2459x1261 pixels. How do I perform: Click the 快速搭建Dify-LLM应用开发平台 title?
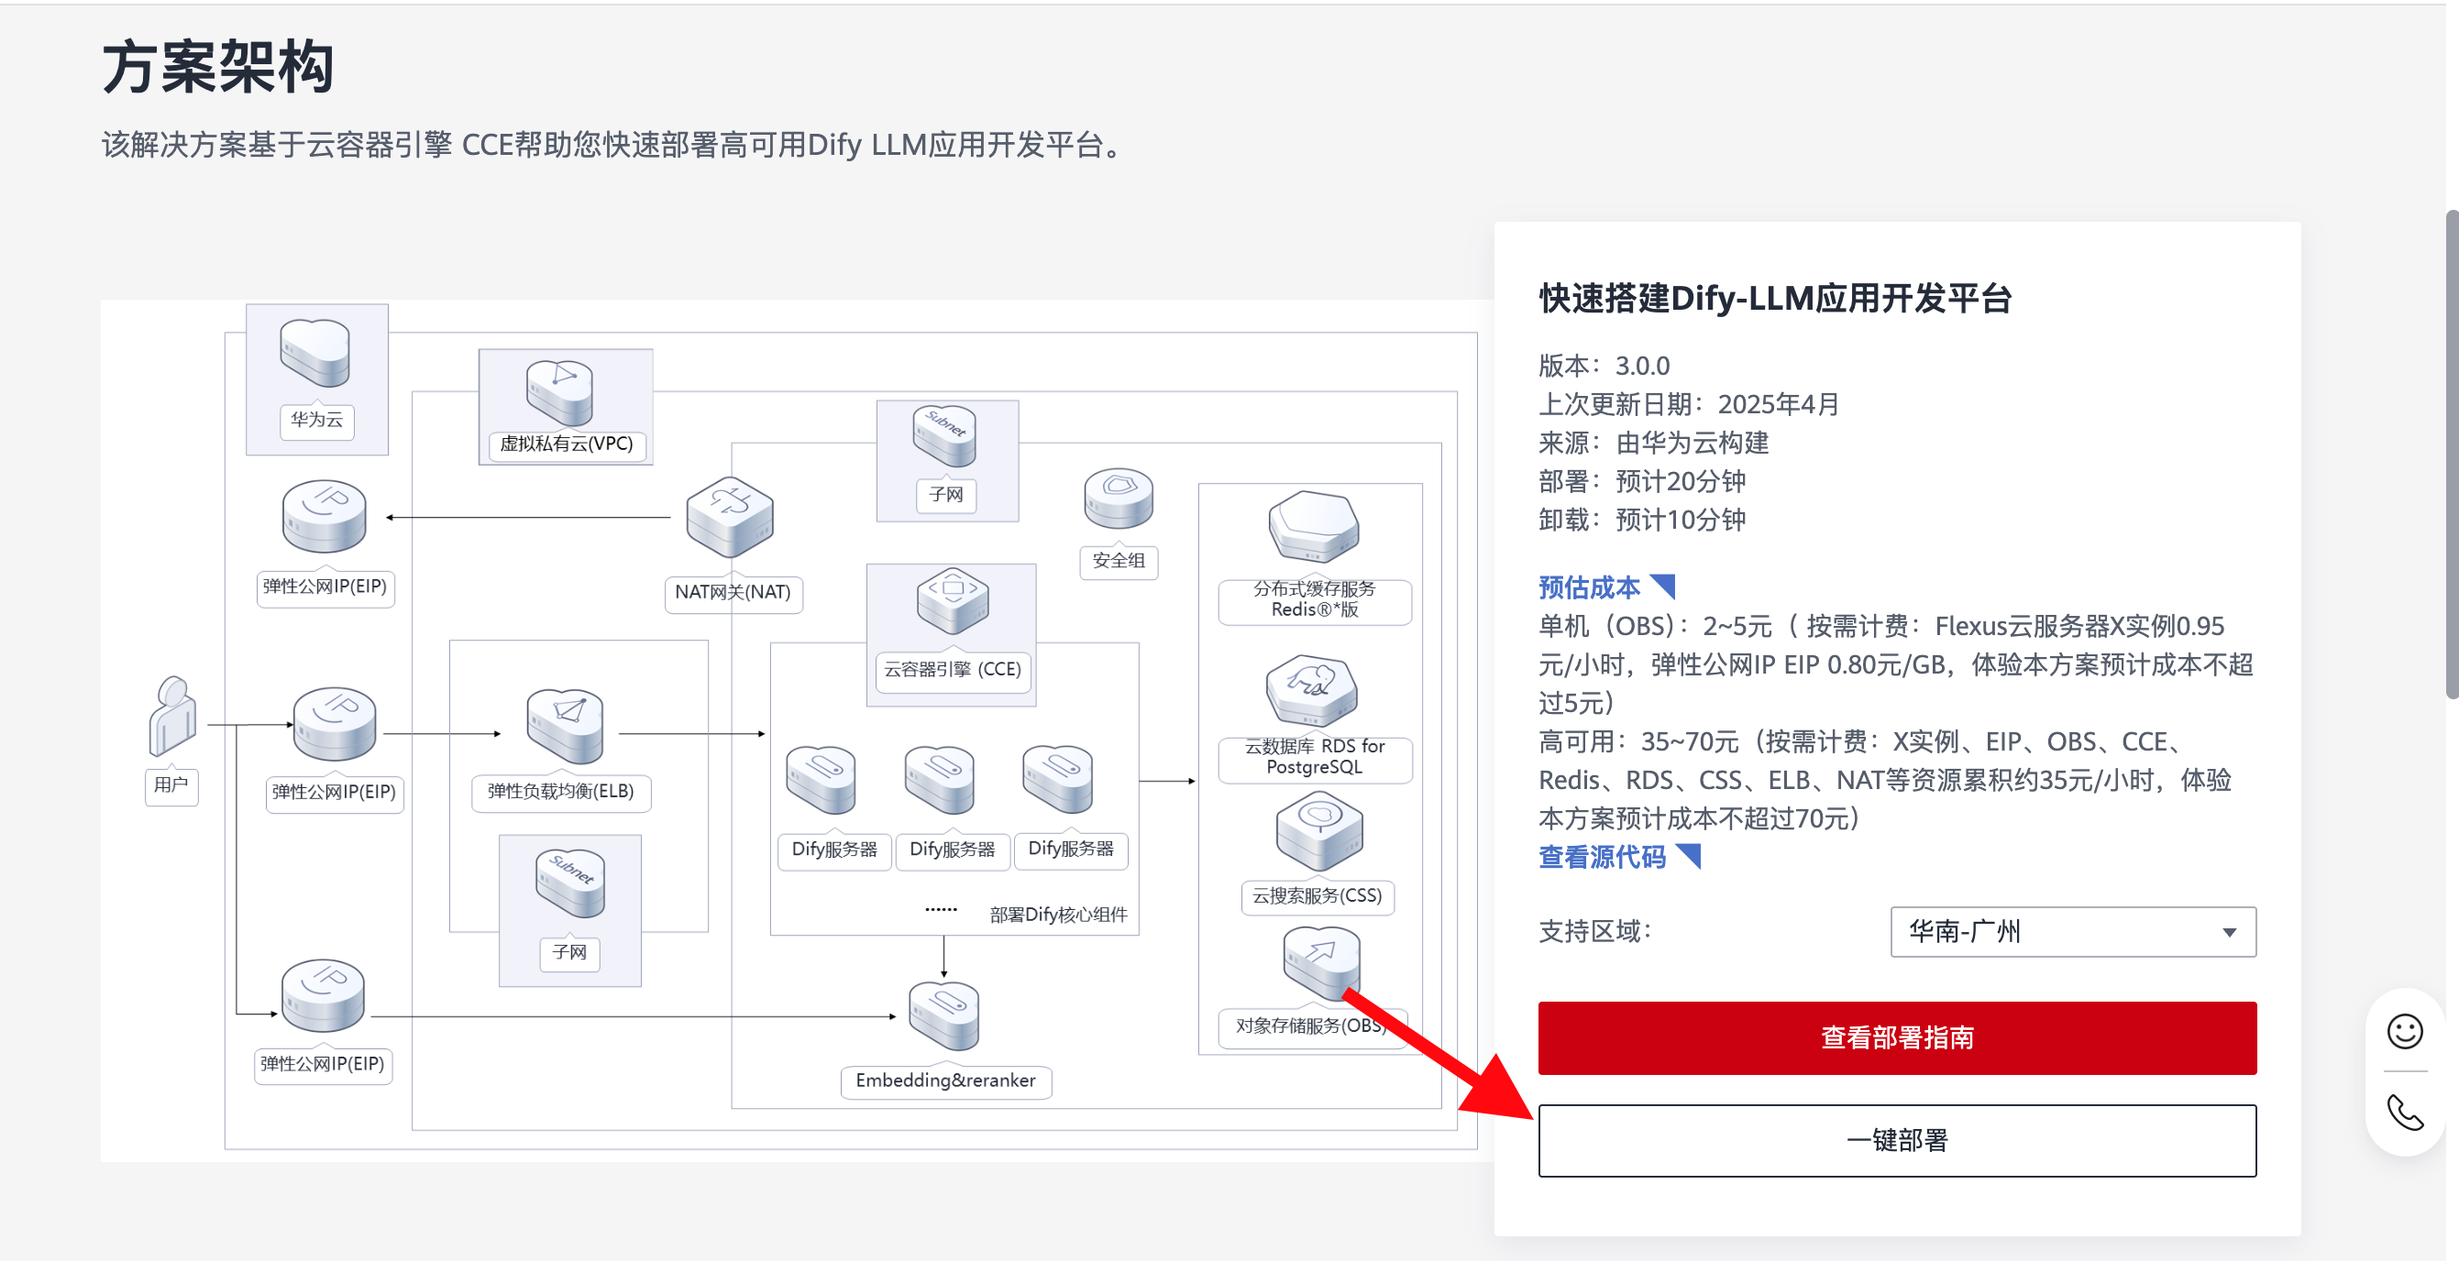click(1774, 299)
